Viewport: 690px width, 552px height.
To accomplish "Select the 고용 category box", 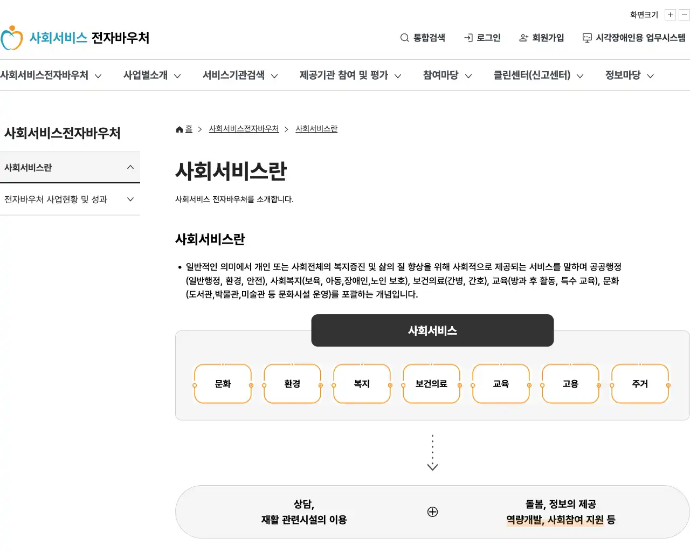I will pos(570,384).
